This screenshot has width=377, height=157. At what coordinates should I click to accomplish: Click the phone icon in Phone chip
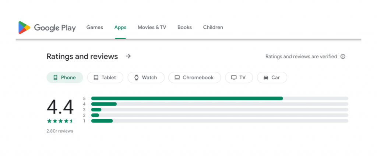[56, 78]
